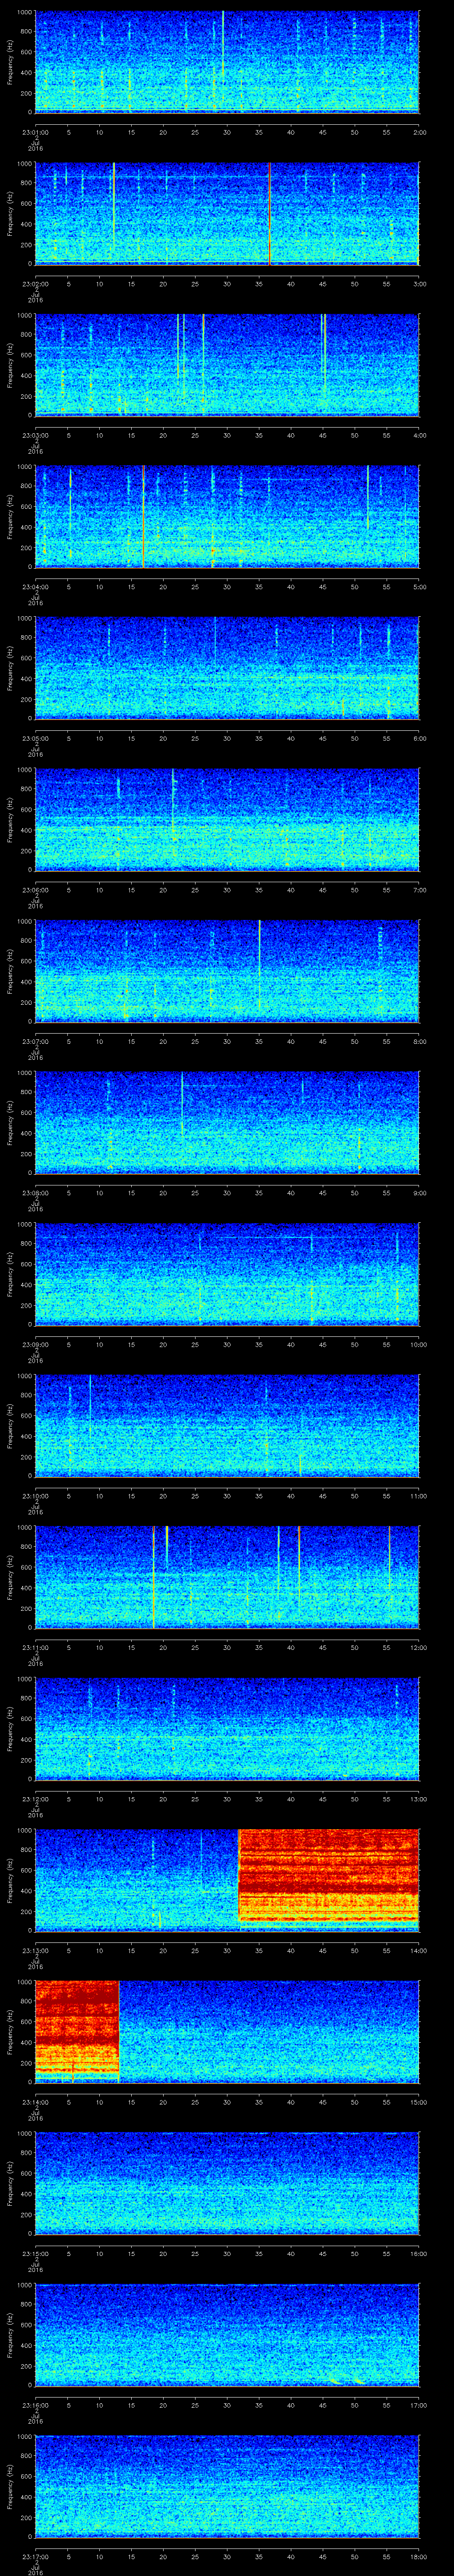The width and height of the screenshot is (454, 2576).
Task: Click the 18:00 end time label
Action: coord(418,2556)
